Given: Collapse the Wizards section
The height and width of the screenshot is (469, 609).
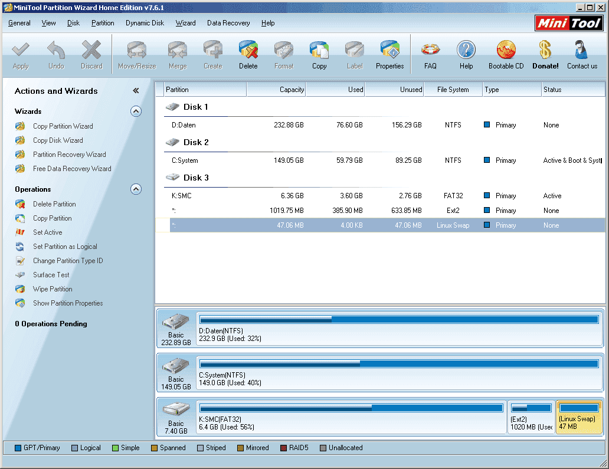Looking at the screenshot, I should [136, 111].
